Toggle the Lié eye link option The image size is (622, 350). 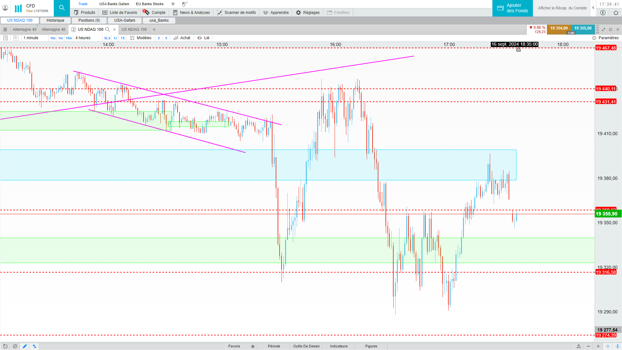point(203,38)
